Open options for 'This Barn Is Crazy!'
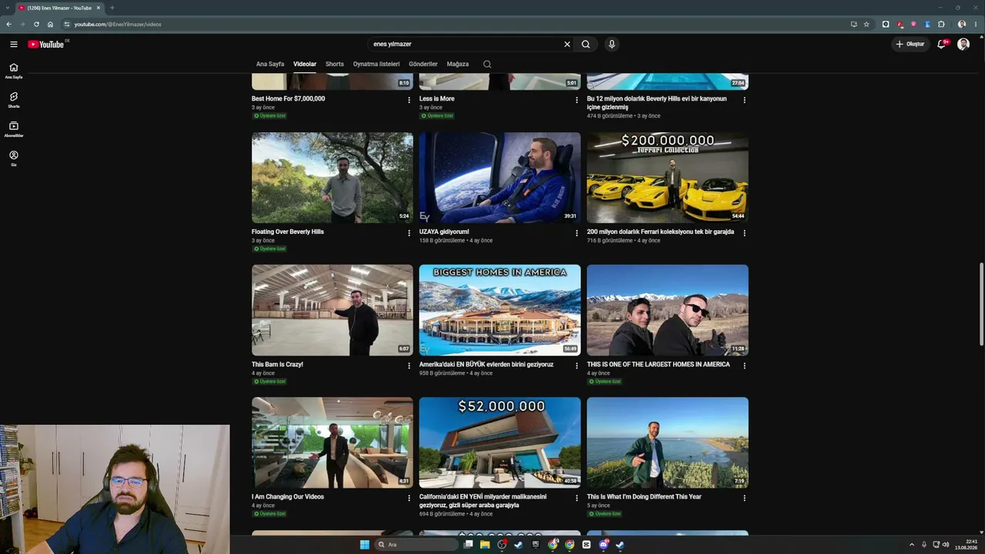This screenshot has height=554, width=985. [x=409, y=365]
